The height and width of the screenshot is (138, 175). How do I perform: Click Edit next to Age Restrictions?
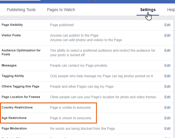coord(167,118)
